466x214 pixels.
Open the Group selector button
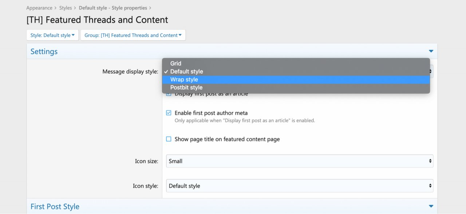(x=133, y=35)
